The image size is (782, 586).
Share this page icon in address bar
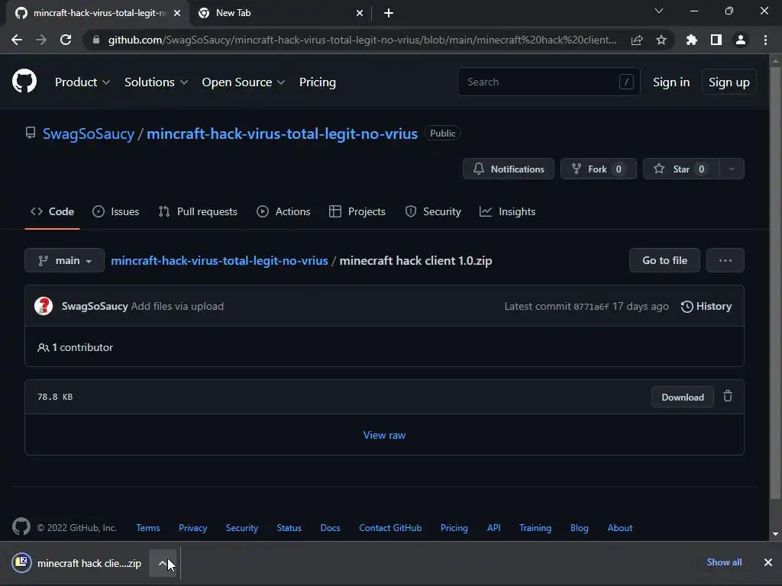coord(637,40)
